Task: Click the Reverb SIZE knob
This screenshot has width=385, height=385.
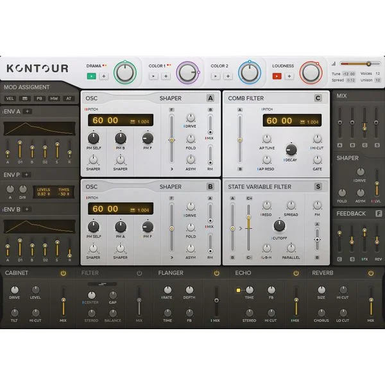Action: click(x=321, y=290)
